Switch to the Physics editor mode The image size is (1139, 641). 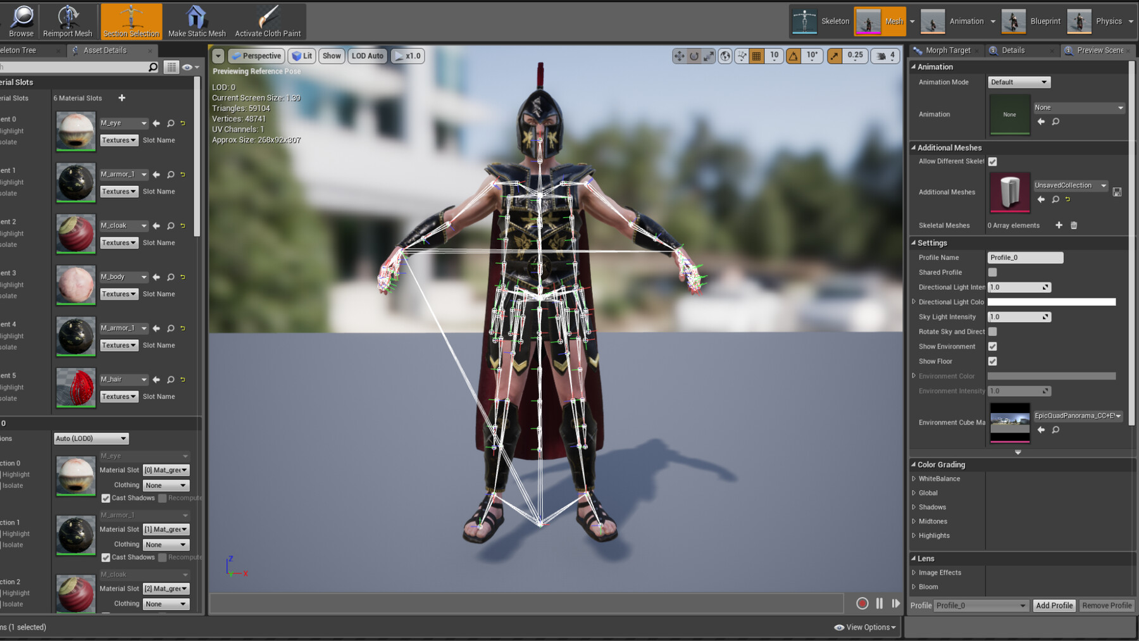point(1109,20)
